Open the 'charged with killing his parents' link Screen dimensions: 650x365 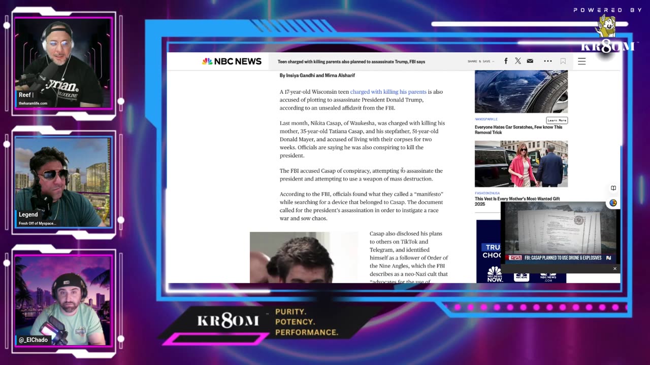(388, 92)
